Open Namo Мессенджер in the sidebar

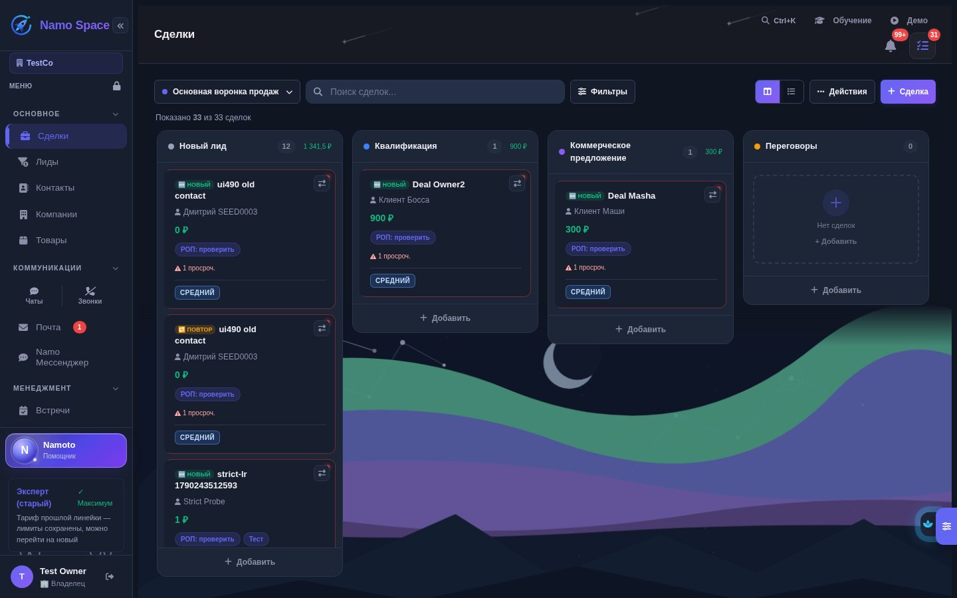(x=66, y=357)
